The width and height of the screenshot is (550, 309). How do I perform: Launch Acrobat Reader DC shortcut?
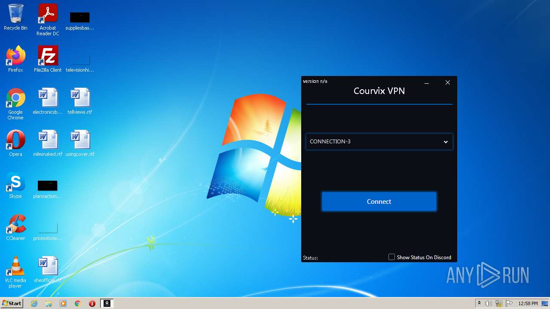pyautogui.click(x=48, y=19)
